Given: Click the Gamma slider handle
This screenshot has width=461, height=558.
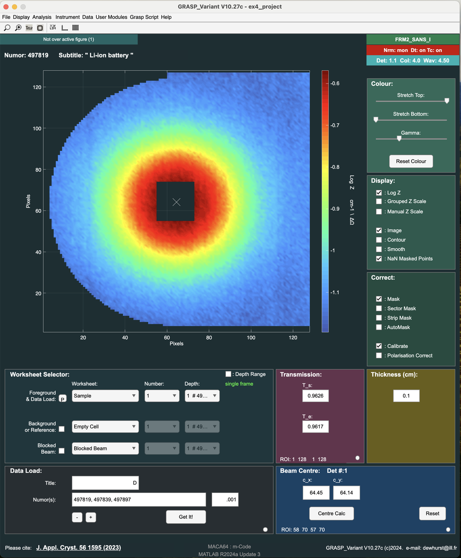Looking at the screenshot, I should pos(399,139).
